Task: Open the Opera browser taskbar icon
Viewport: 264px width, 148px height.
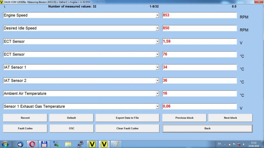Action: [x=32, y=144]
